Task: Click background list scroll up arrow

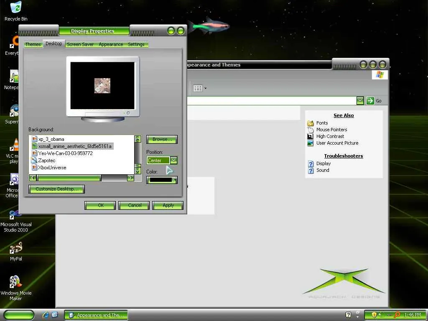Action: 138,139
